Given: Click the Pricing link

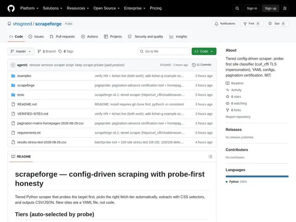Looking at the screenshot, I should pyautogui.click(x=156, y=8).
